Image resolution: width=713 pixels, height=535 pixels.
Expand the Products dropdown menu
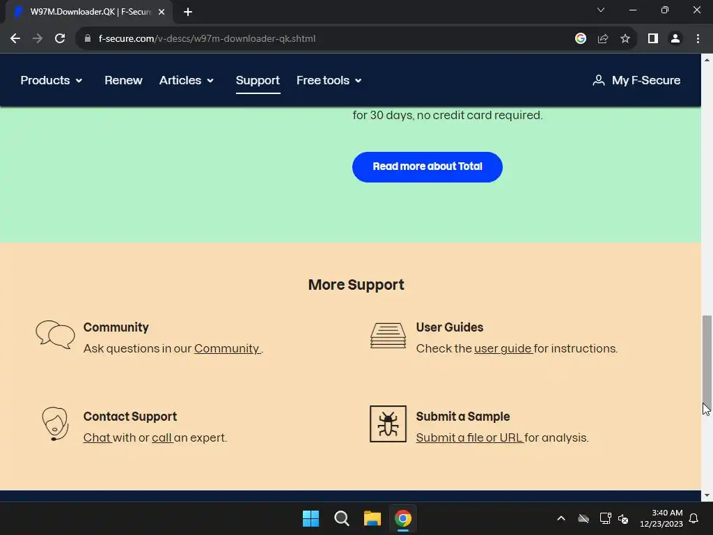coord(52,81)
